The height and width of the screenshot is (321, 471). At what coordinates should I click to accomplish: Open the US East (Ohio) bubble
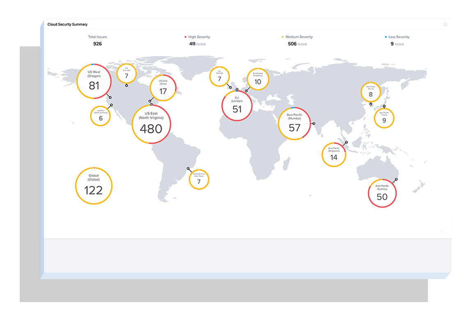(163, 88)
